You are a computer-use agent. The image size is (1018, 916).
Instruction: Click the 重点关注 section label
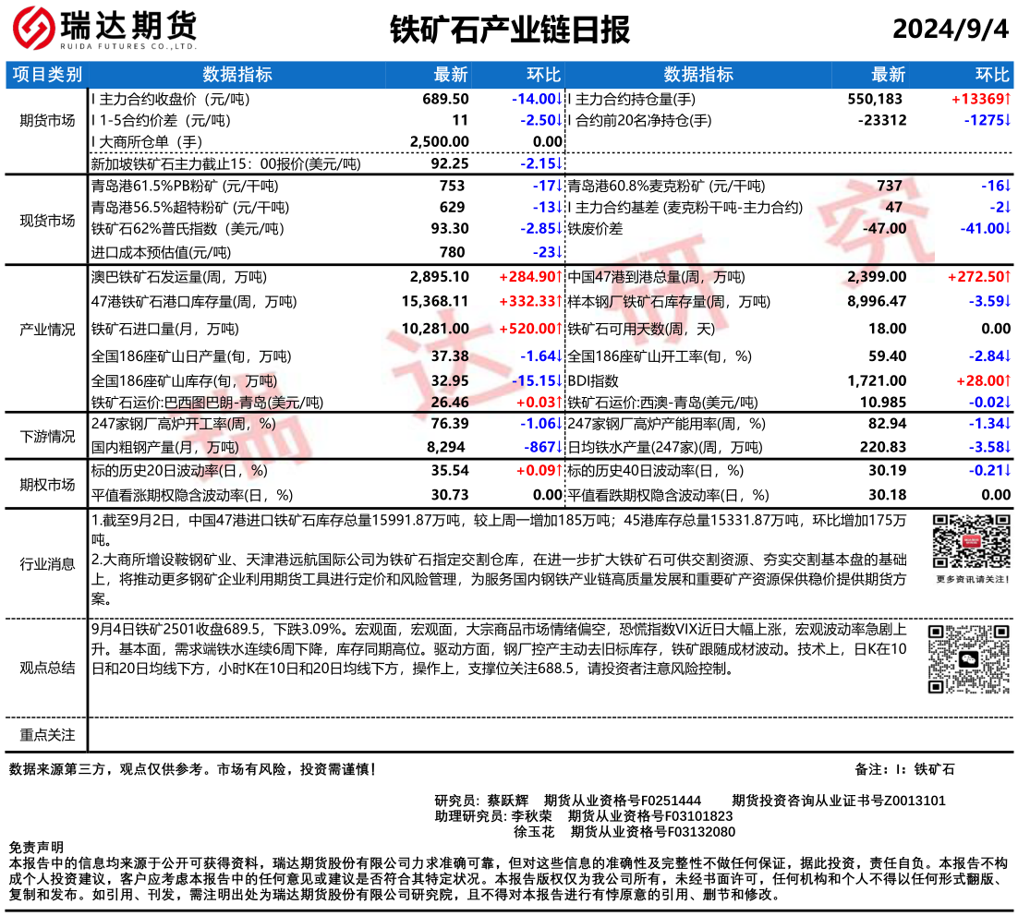tap(48, 734)
